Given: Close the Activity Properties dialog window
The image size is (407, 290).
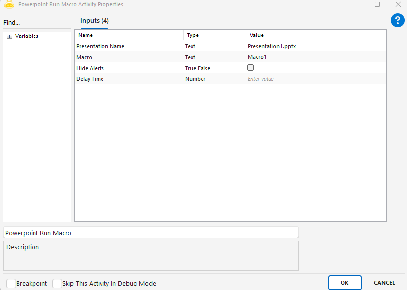Looking at the screenshot, I should [x=398, y=4].
